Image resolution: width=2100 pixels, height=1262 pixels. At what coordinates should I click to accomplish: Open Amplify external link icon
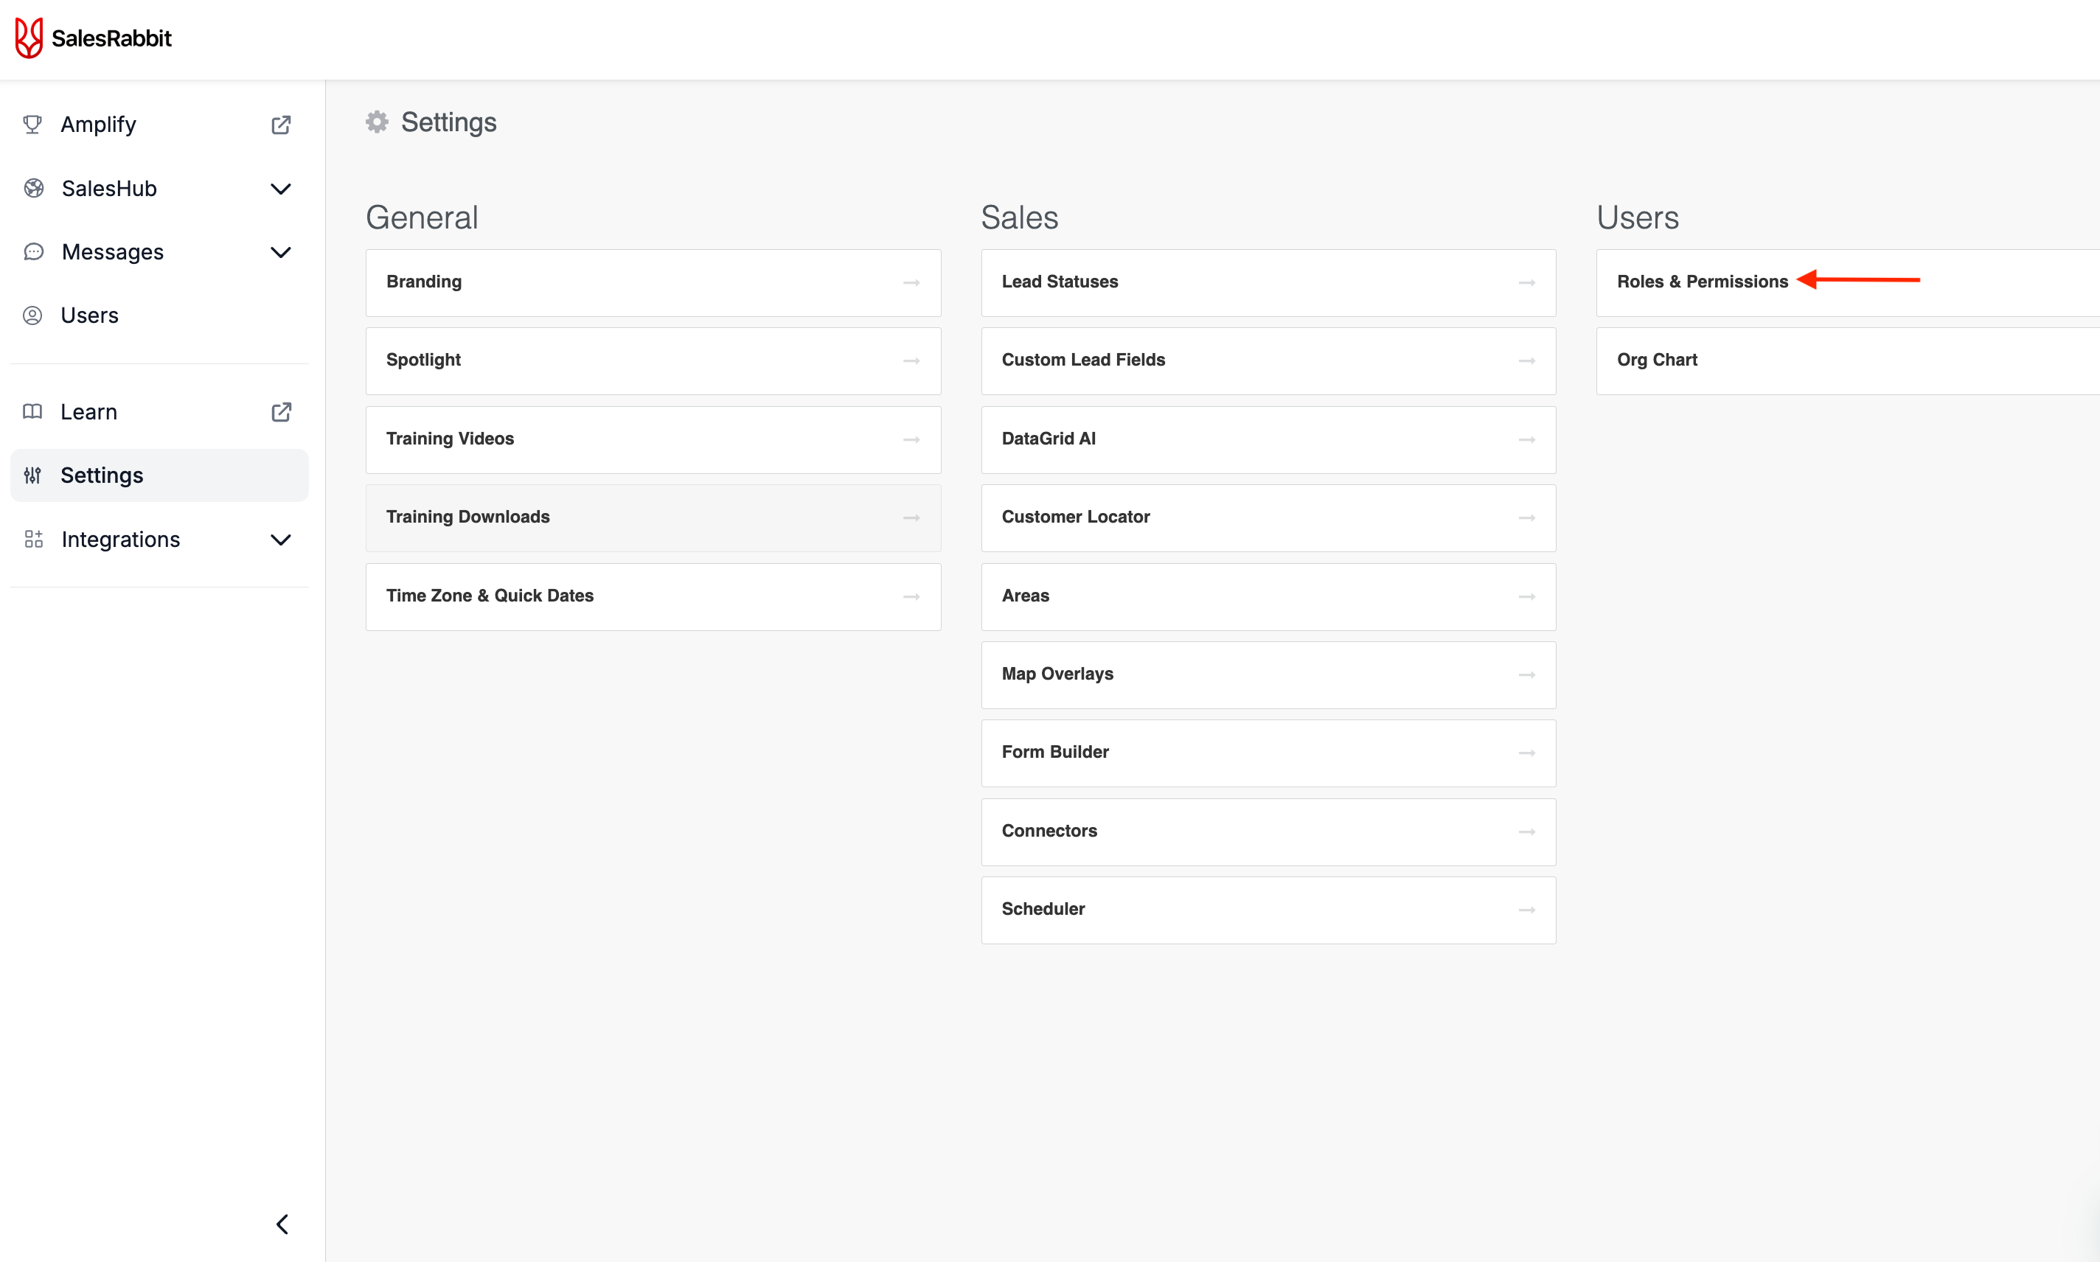coord(281,125)
